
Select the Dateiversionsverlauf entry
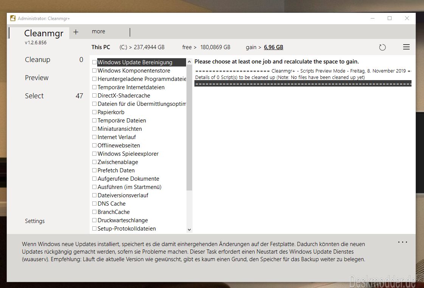tap(123, 195)
